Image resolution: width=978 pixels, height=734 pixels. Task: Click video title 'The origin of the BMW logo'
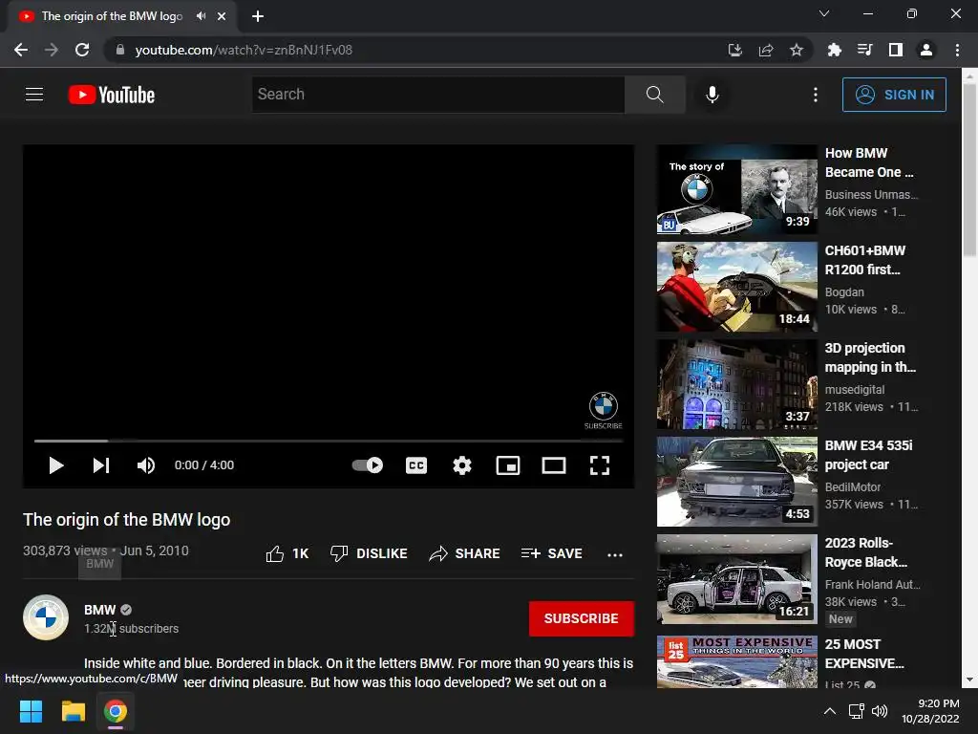[127, 520]
